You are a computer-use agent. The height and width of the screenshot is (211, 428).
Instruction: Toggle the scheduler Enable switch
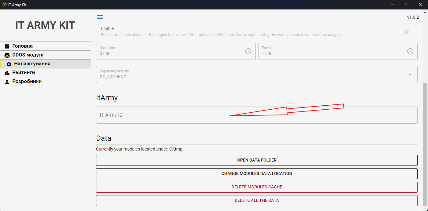click(404, 32)
